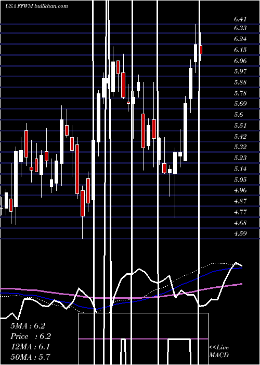Click the '12MA : 6.1' readout
Viewport: 260px width, 365px height.
[x=30, y=347]
